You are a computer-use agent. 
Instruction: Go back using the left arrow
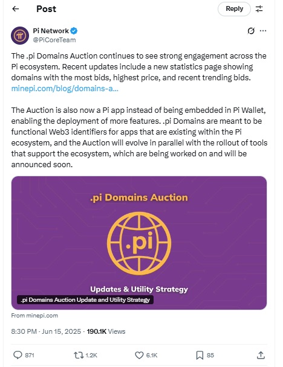[x=16, y=9]
